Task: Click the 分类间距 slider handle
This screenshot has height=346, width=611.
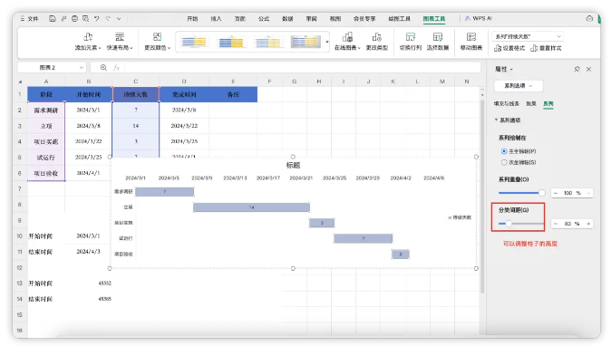Action: pyautogui.click(x=509, y=224)
